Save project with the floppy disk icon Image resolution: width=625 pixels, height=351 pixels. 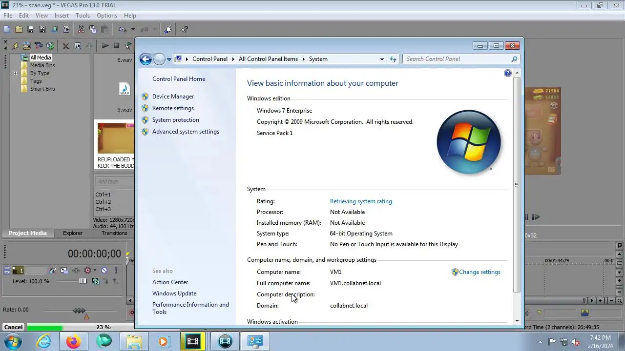point(31,29)
